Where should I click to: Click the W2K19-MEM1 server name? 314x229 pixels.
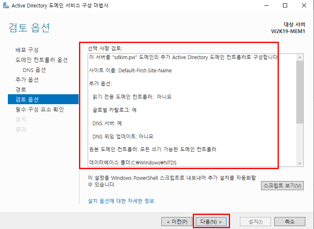pos(288,31)
